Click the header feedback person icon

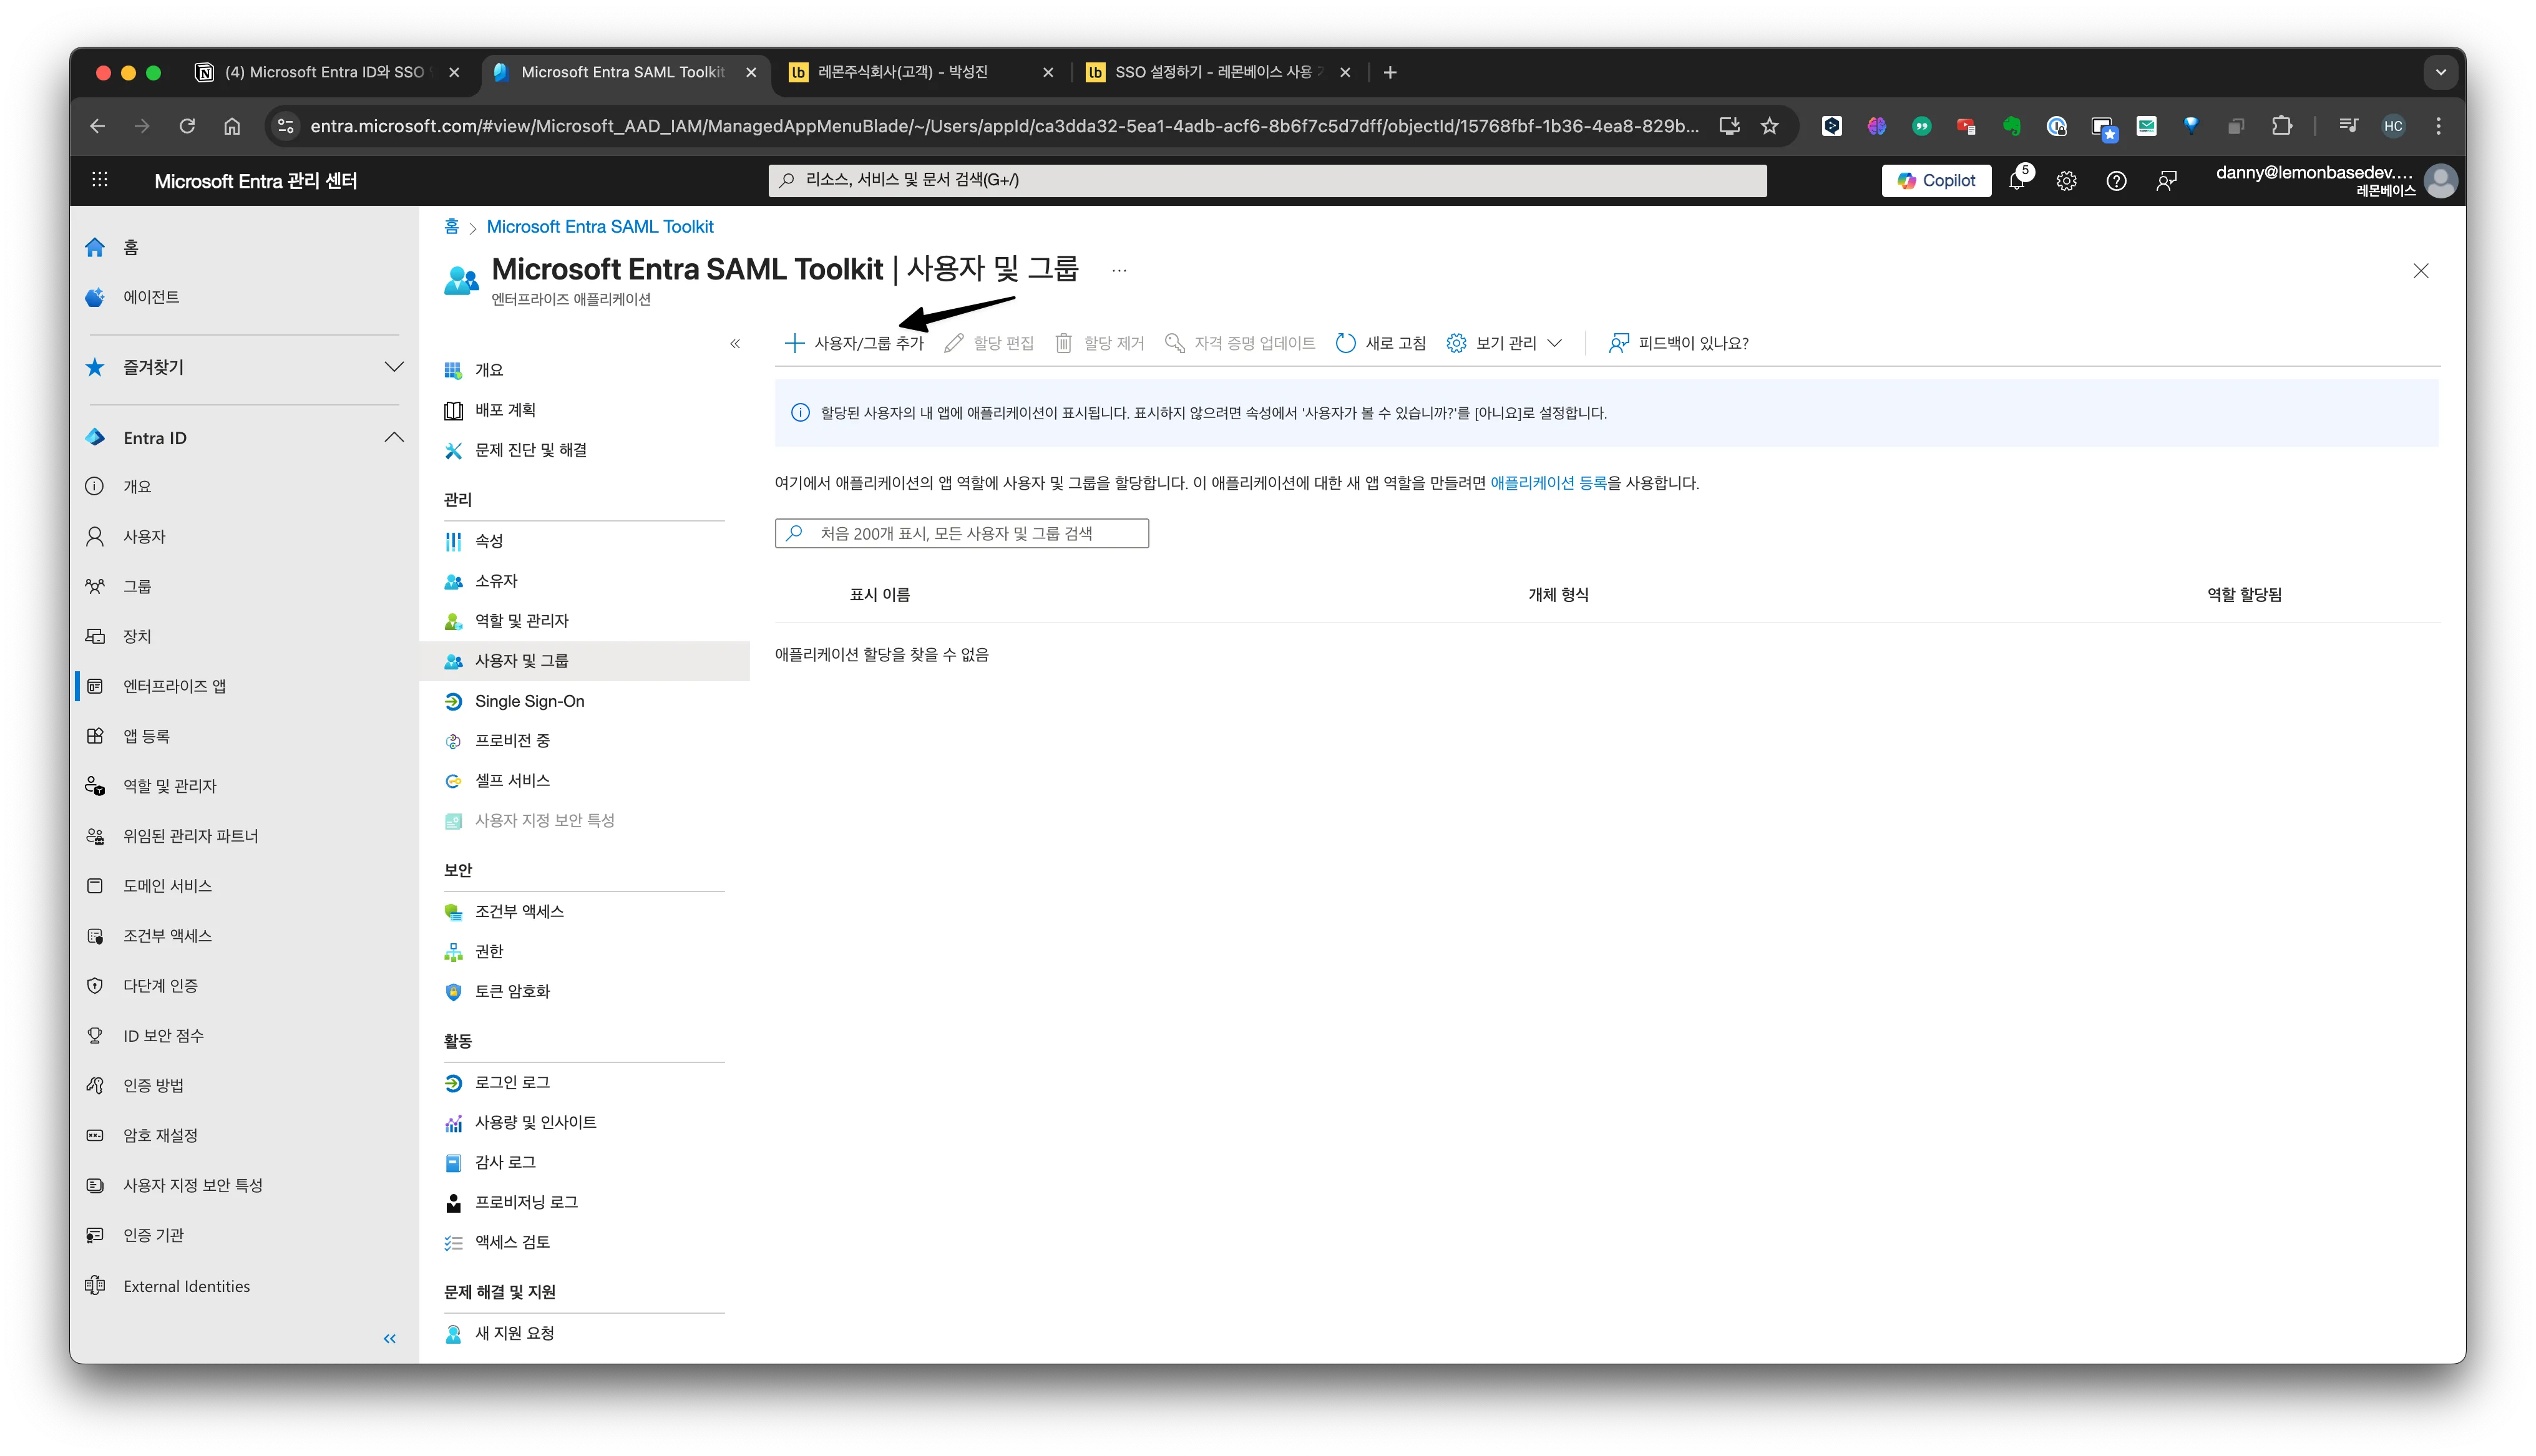point(2166,181)
